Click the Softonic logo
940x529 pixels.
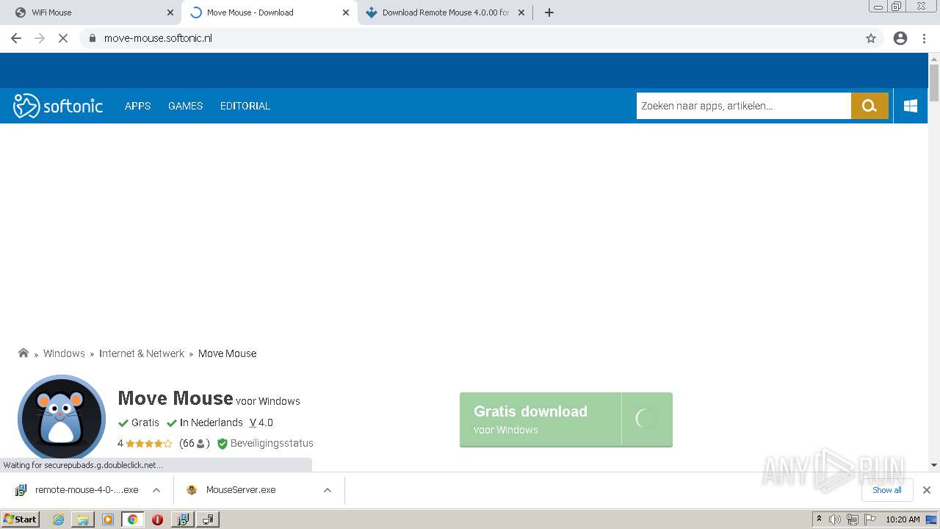pyautogui.click(x=58, y=106)
